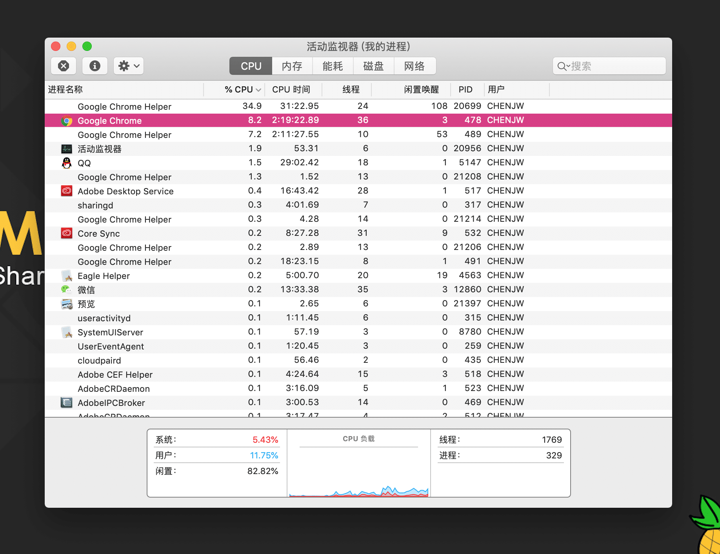
Task: Switch to the 网络 tab
Action: [415, 66]
